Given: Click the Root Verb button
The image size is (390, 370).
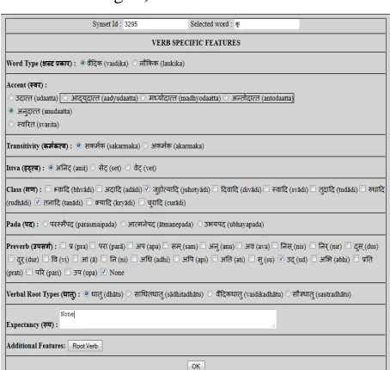Looking at the screenshot, I should tap(85, 346).
